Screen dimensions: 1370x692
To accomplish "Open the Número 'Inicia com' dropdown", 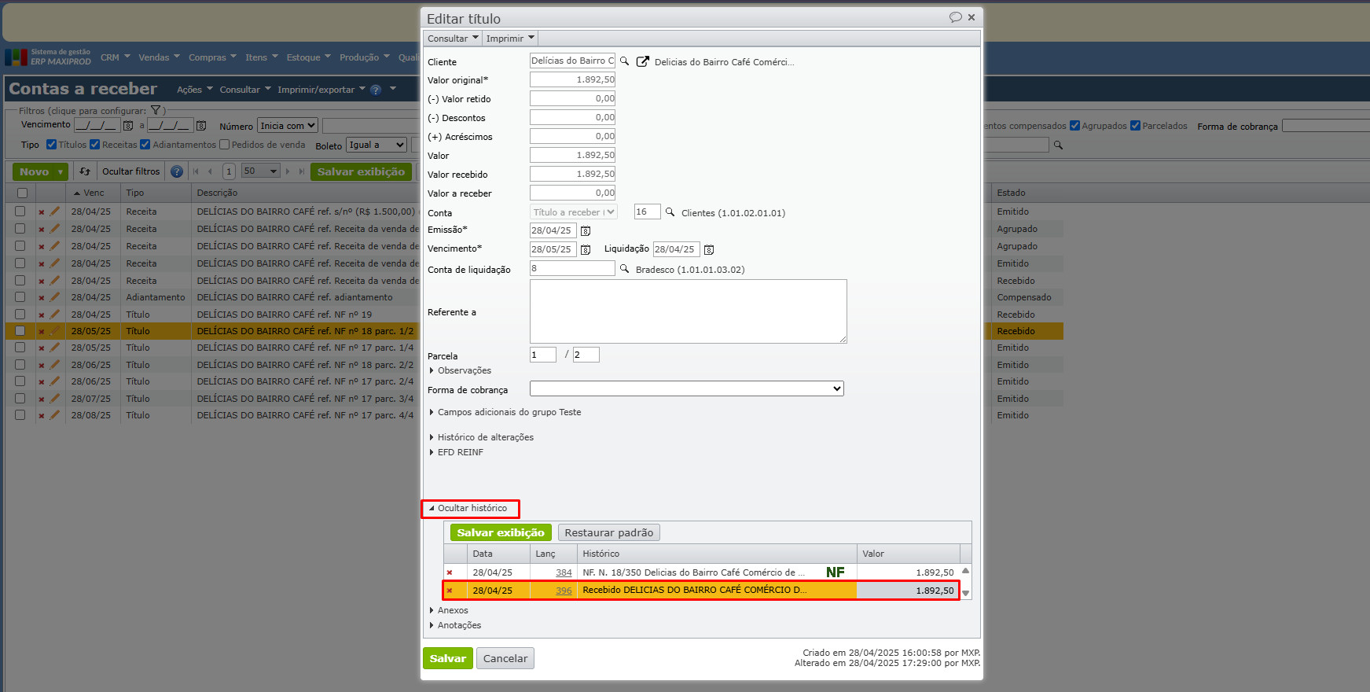I will click(288, 126).
